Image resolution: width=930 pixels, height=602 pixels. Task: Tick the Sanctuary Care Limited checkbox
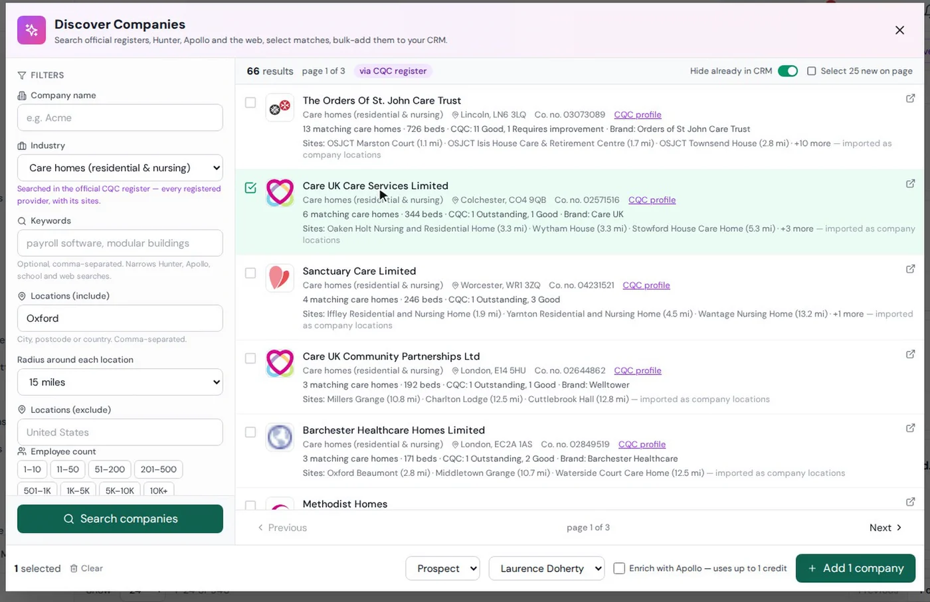[x=250, y=273]
